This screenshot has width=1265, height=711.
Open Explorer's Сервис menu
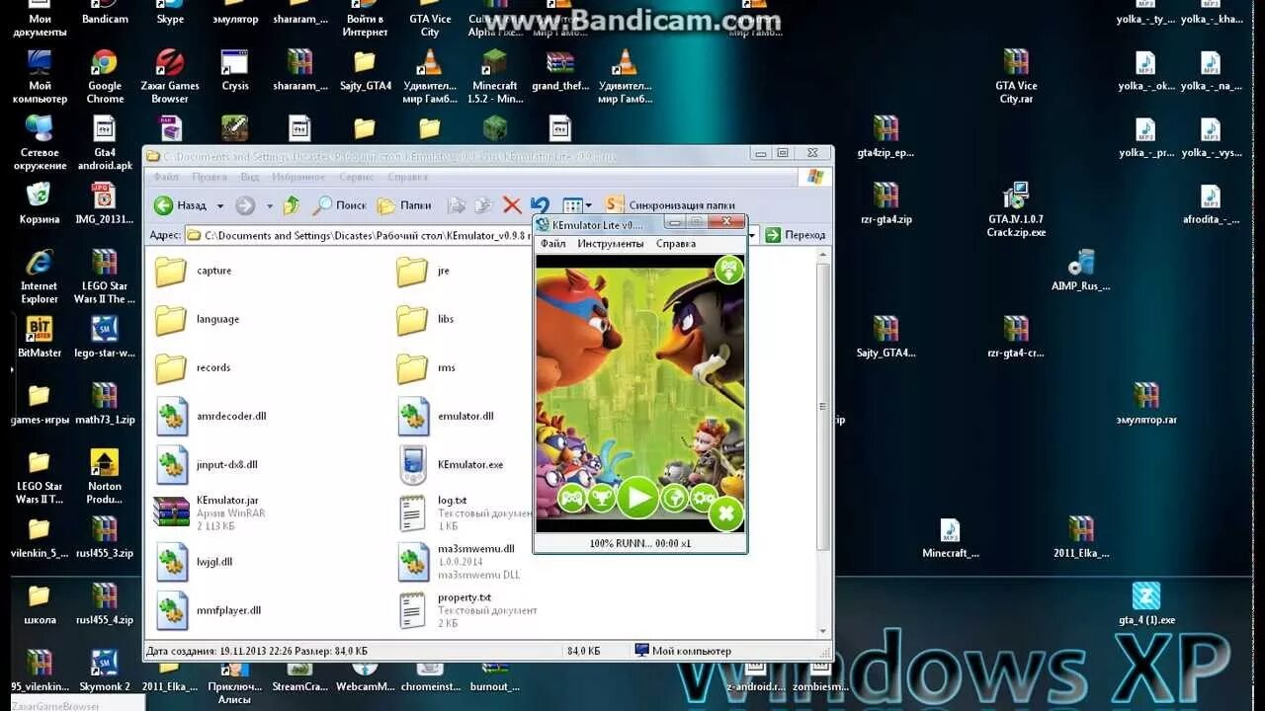[x=357, y=177]
